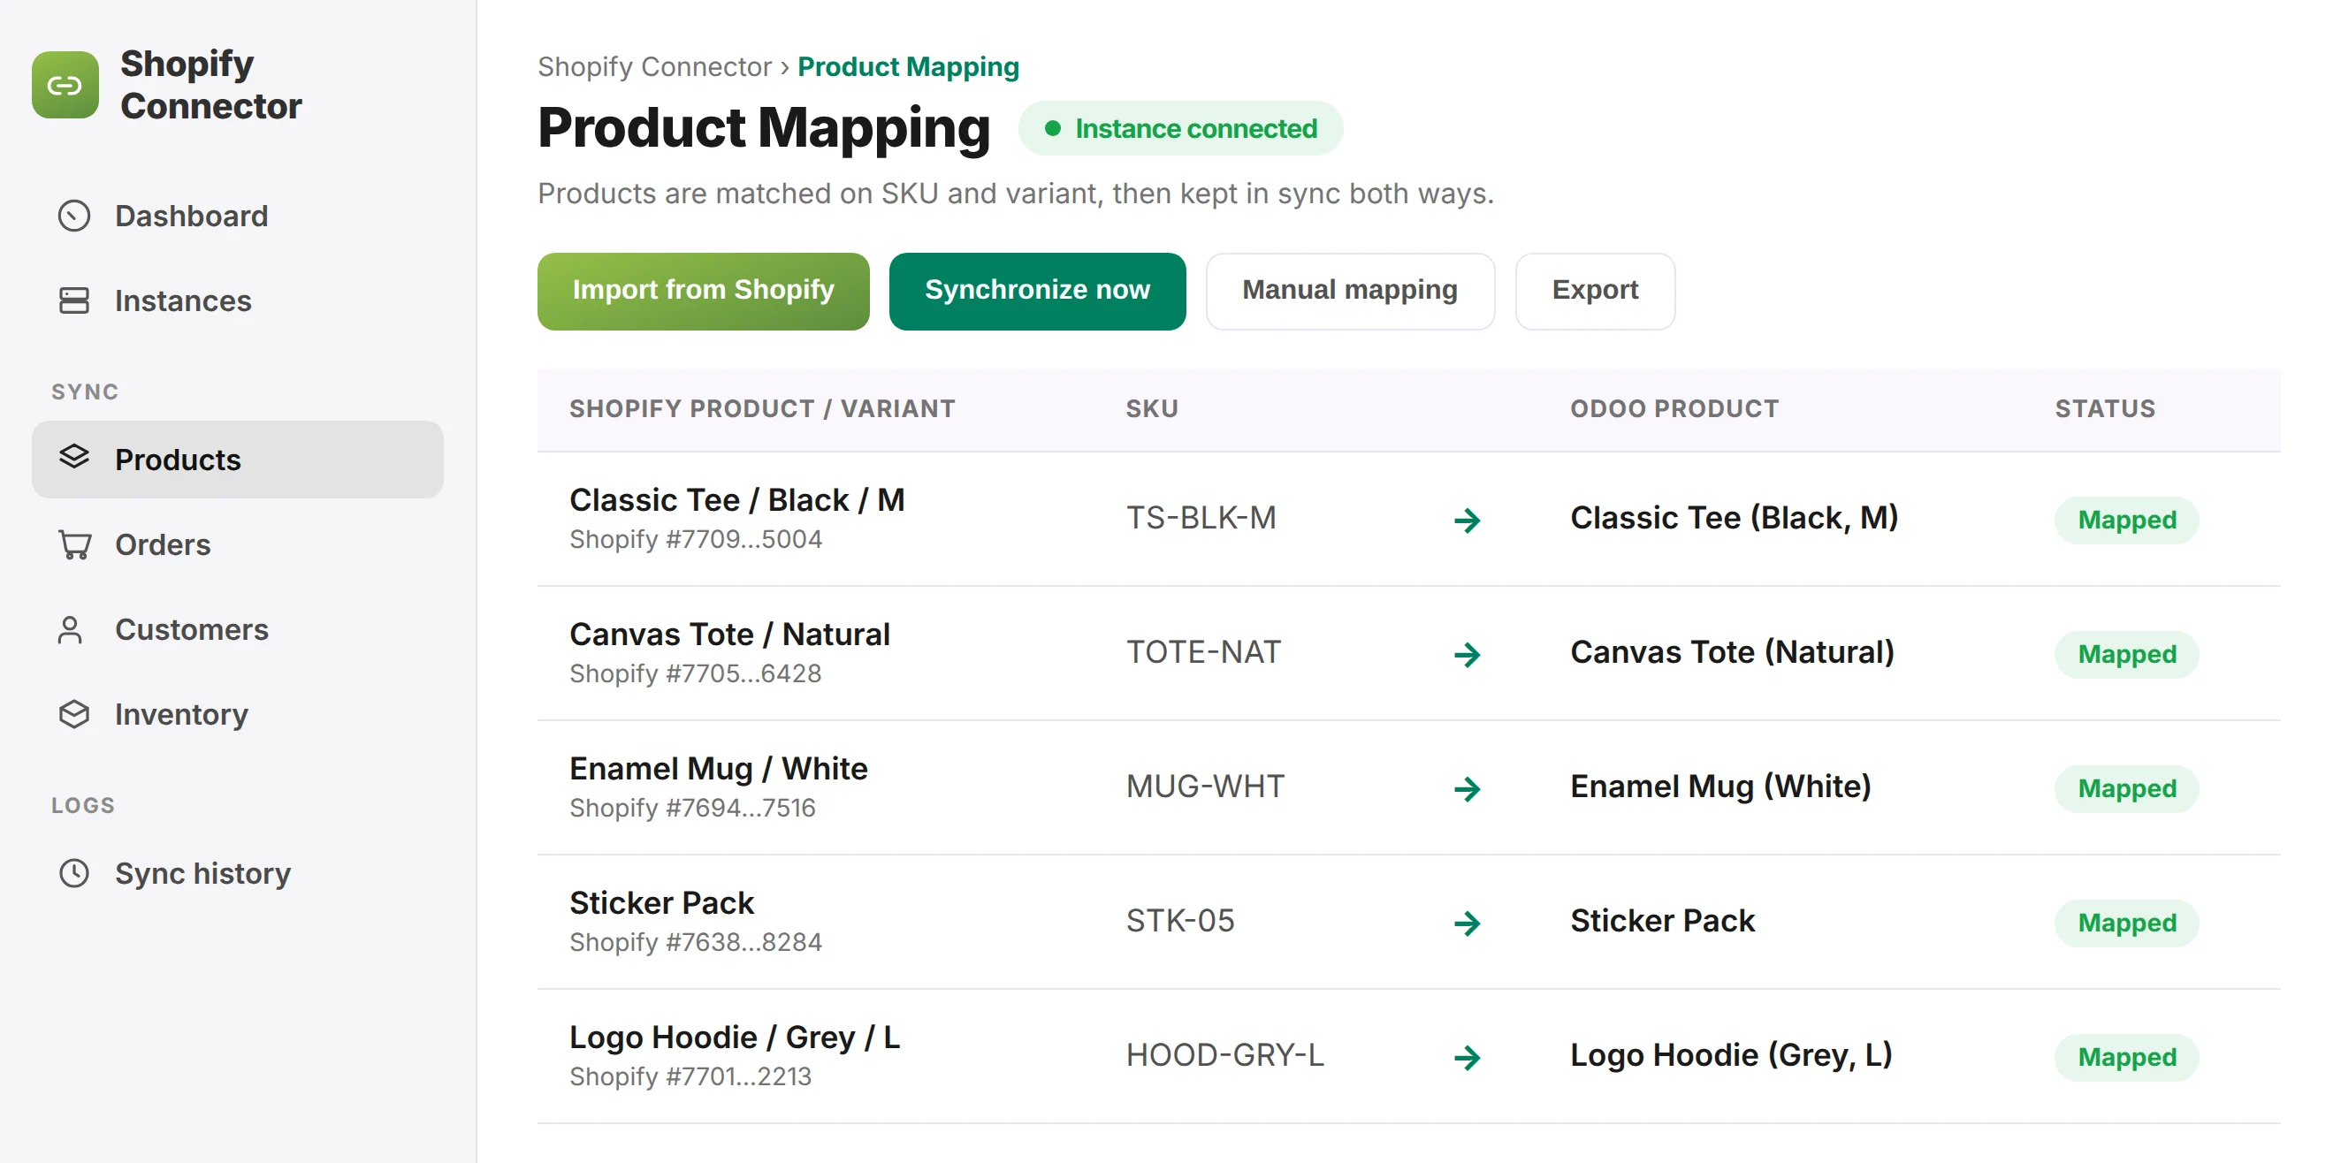Click the Shopify Connector link logo icon
The width and height of the screenshot is (2341, 1163).
pos(65,85)
